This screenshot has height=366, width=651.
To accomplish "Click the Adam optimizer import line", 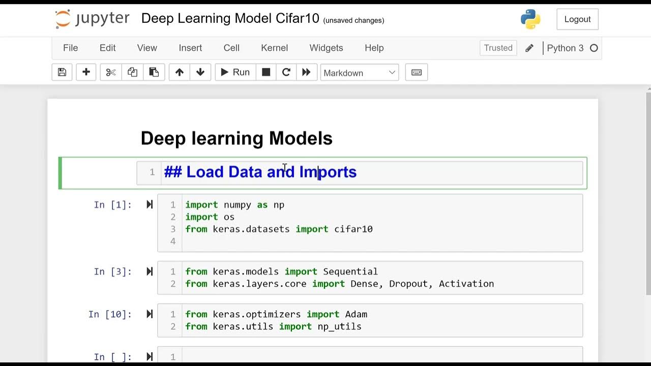I will (276, 314).
